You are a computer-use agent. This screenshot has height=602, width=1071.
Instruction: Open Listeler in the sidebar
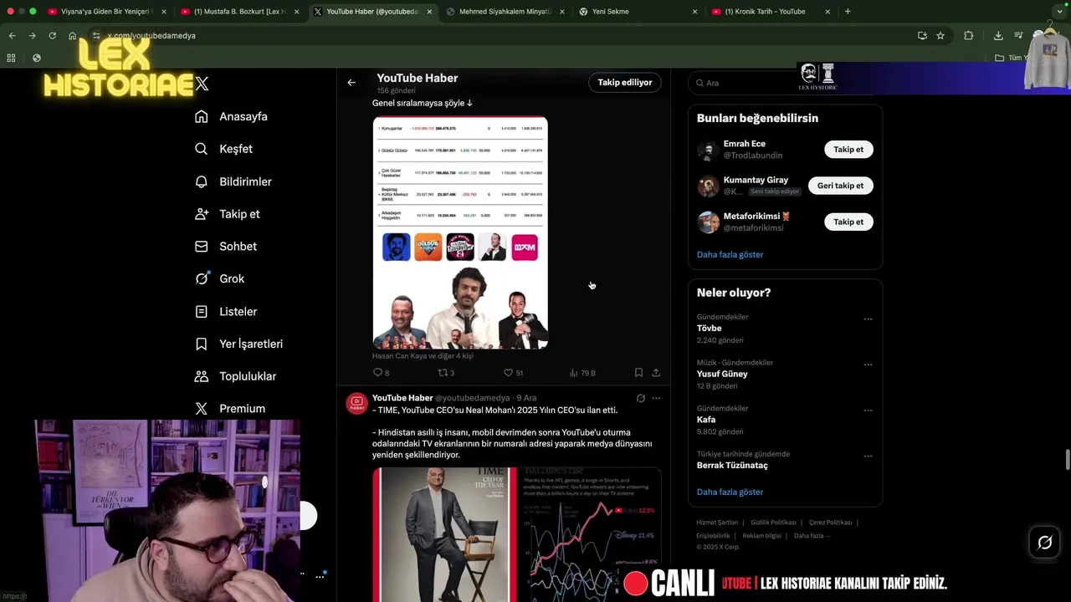(x=225, y=311)
